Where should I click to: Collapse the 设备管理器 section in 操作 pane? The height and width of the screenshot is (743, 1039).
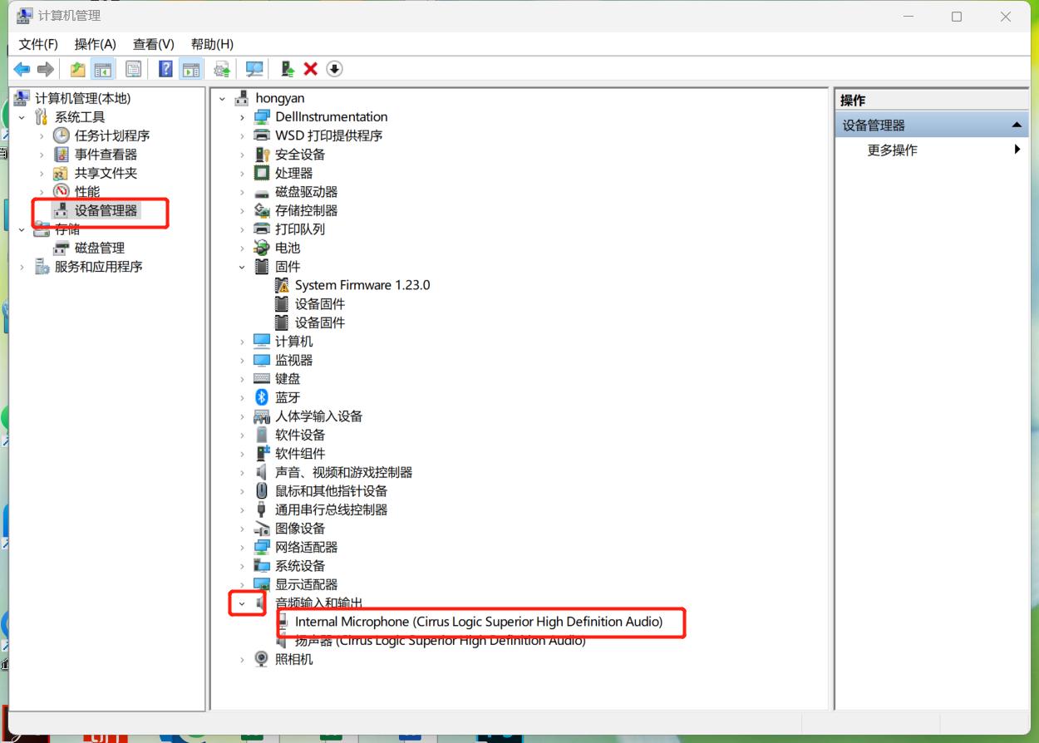click(1016, 125)
